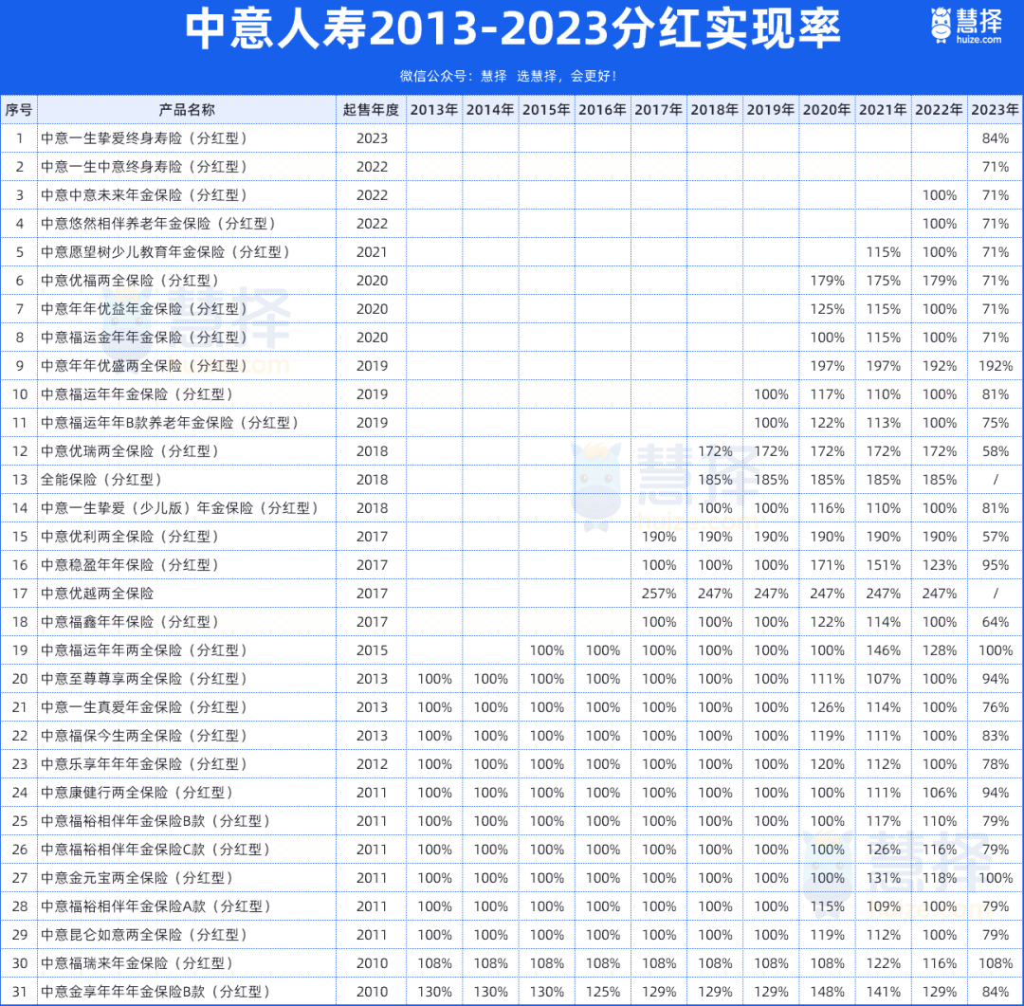Select the slash cell for 全能保险 in 2023年
This screenshot has width=1024, height=1006.
tap(995, 480)
